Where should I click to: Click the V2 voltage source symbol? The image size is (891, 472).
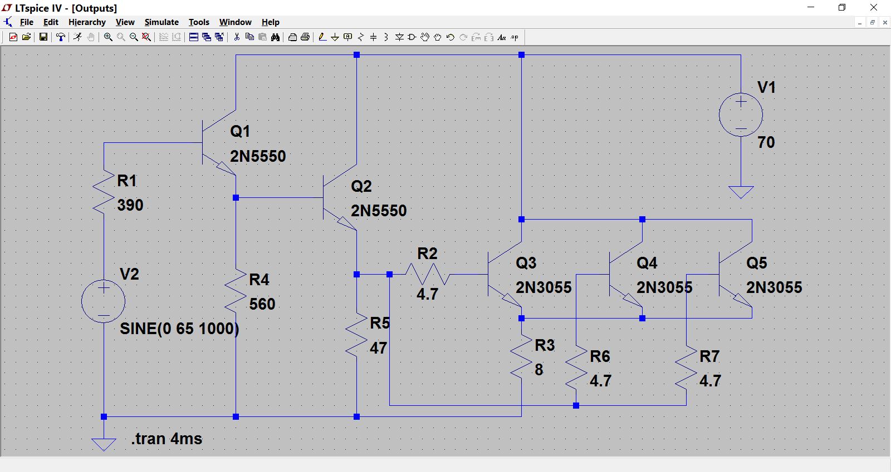click(x=104, y=301)
